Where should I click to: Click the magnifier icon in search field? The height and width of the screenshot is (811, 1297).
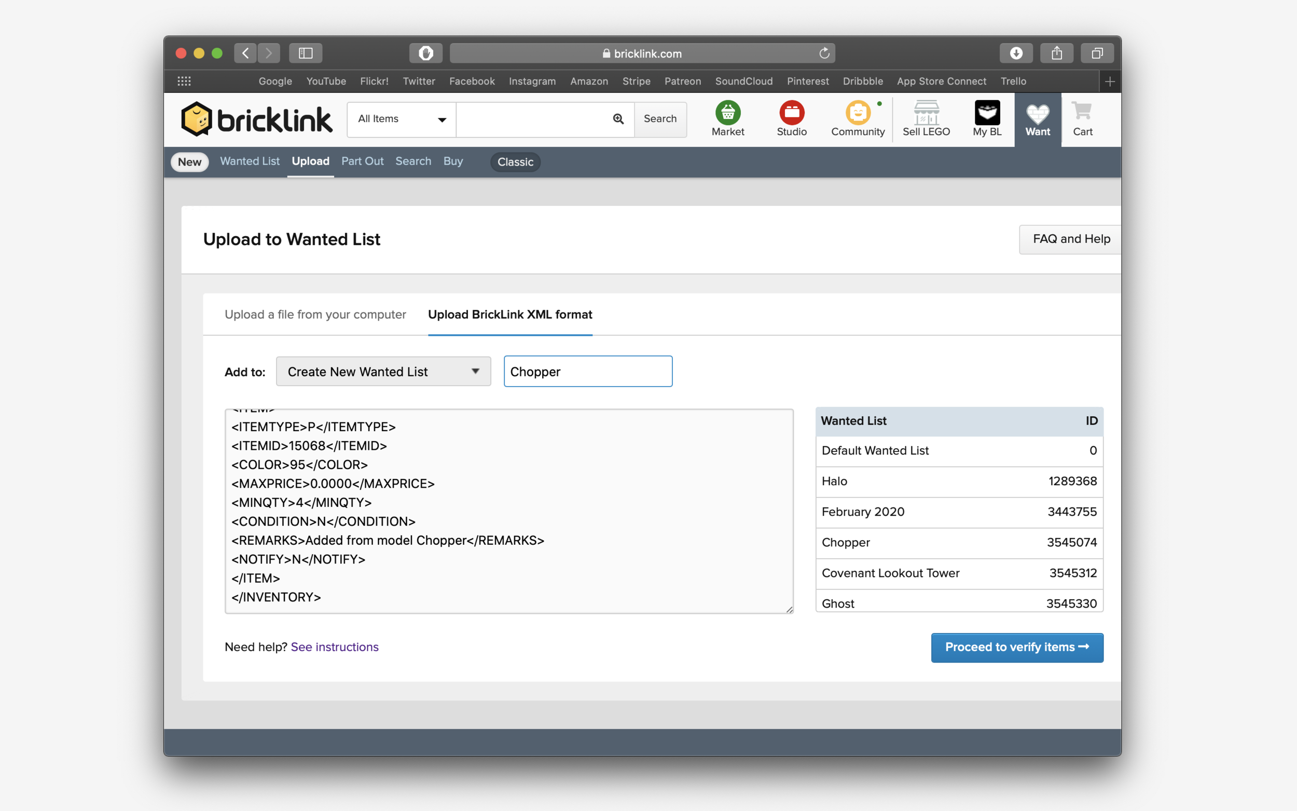[618, 119]
